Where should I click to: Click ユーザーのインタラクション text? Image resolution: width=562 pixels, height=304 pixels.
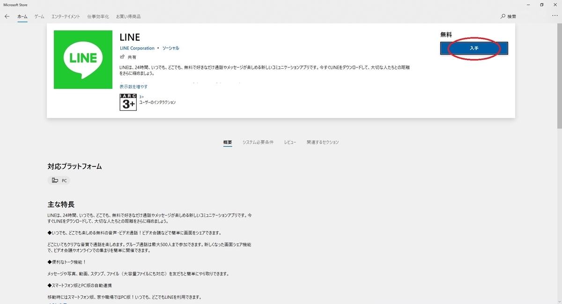(157, 102)
